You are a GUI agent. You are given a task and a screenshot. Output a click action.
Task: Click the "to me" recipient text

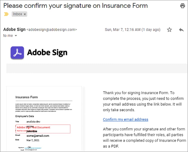(x=8, y=36)
